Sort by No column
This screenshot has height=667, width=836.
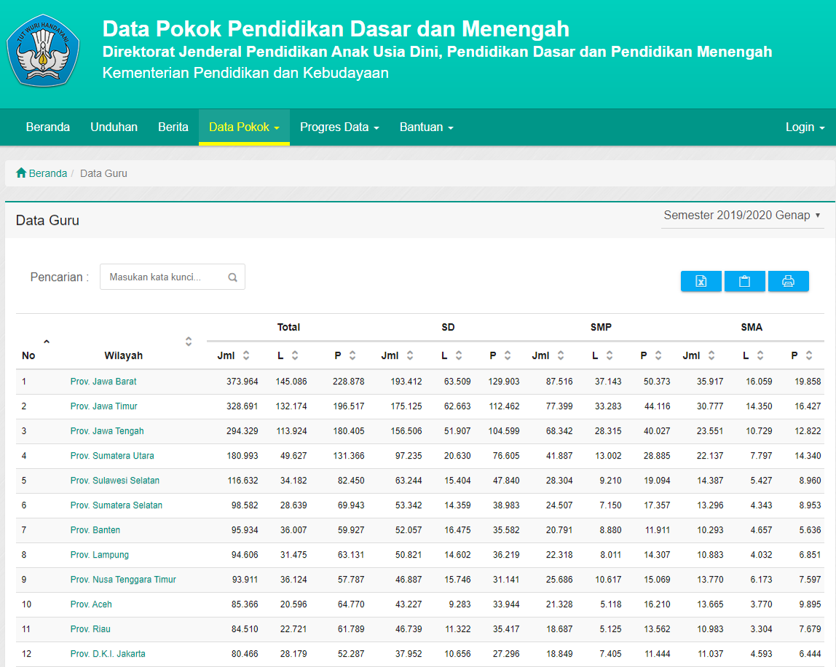click(x=47, y=342)
